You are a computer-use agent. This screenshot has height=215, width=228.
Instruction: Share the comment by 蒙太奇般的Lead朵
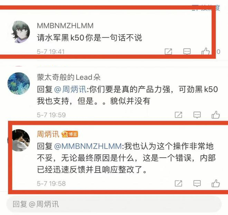[178, 115]
